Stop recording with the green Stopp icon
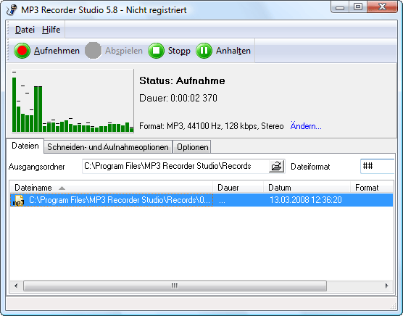This screenshot has width=403, height=316. point(157,51)
